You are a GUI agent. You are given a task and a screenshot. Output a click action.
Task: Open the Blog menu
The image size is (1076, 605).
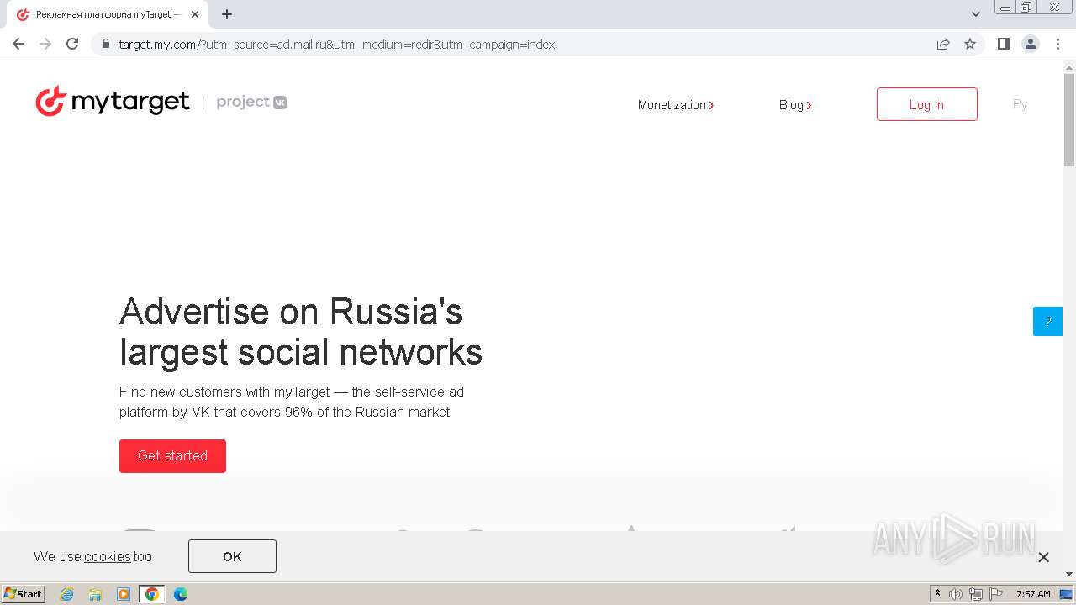click(x=795, y=105)
